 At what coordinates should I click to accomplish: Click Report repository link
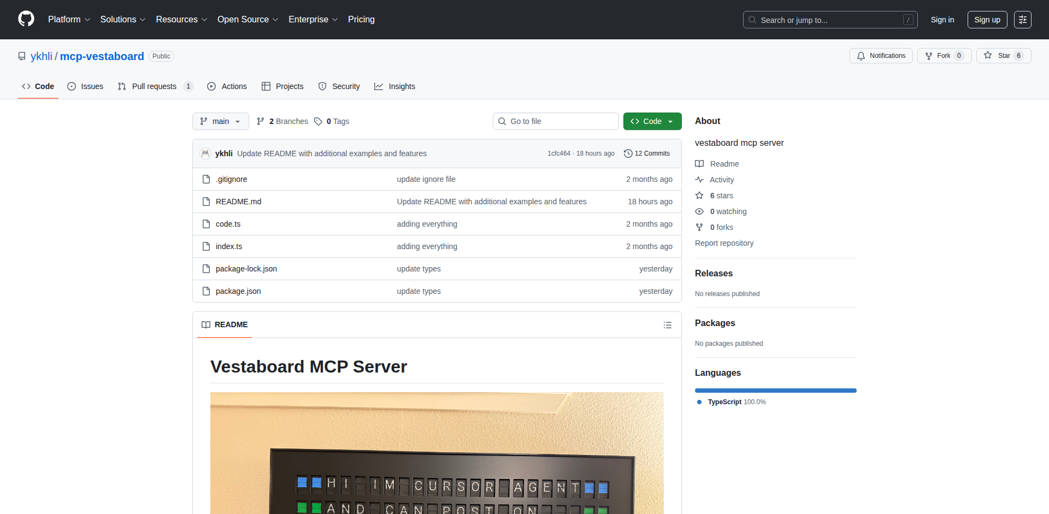pyautogui.click(x=724, y=243)
